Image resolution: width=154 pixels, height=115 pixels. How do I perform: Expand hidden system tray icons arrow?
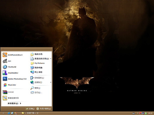(x=138, y=113)
